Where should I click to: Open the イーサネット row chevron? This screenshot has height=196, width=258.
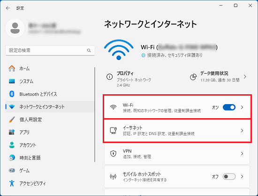pos(242,130)
